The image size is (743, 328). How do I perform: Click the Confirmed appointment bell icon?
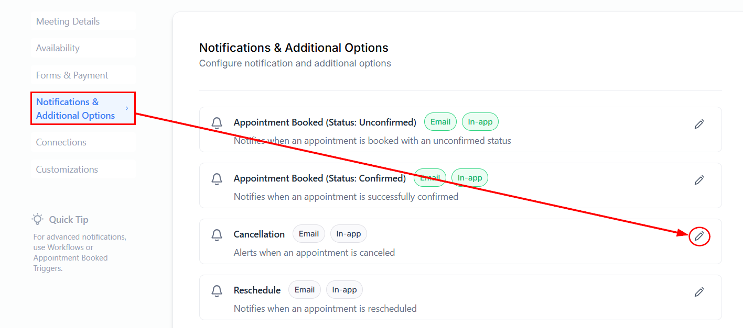click(217, 179)
